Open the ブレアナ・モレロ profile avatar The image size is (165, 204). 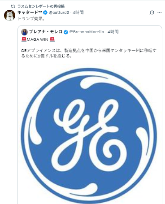point(24,32)
